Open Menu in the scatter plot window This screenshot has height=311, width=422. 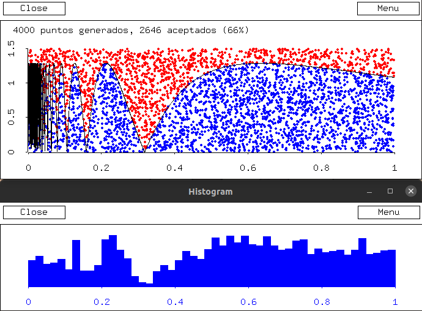388,9
